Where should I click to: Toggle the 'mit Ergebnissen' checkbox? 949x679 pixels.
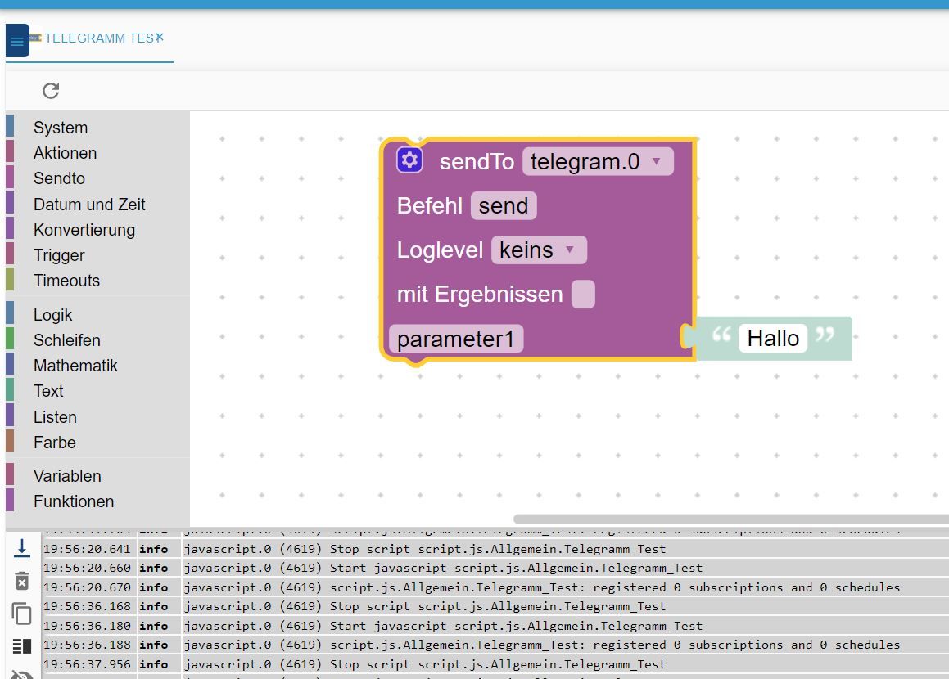583,295
